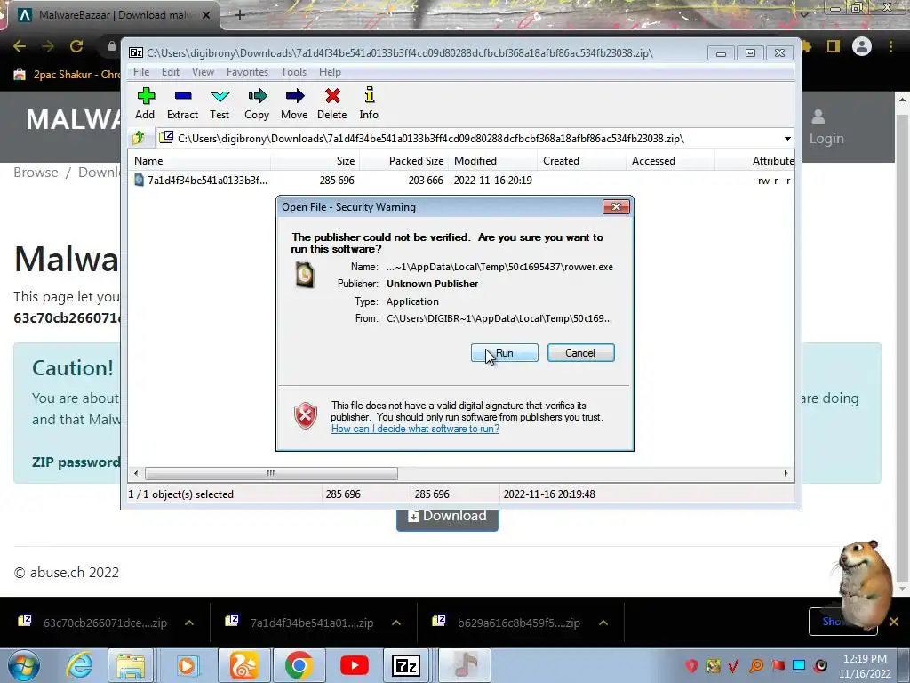Screen dimensions: 910x683
Task: Open the File menu in 7-Zip
Action: click(141, 72)
